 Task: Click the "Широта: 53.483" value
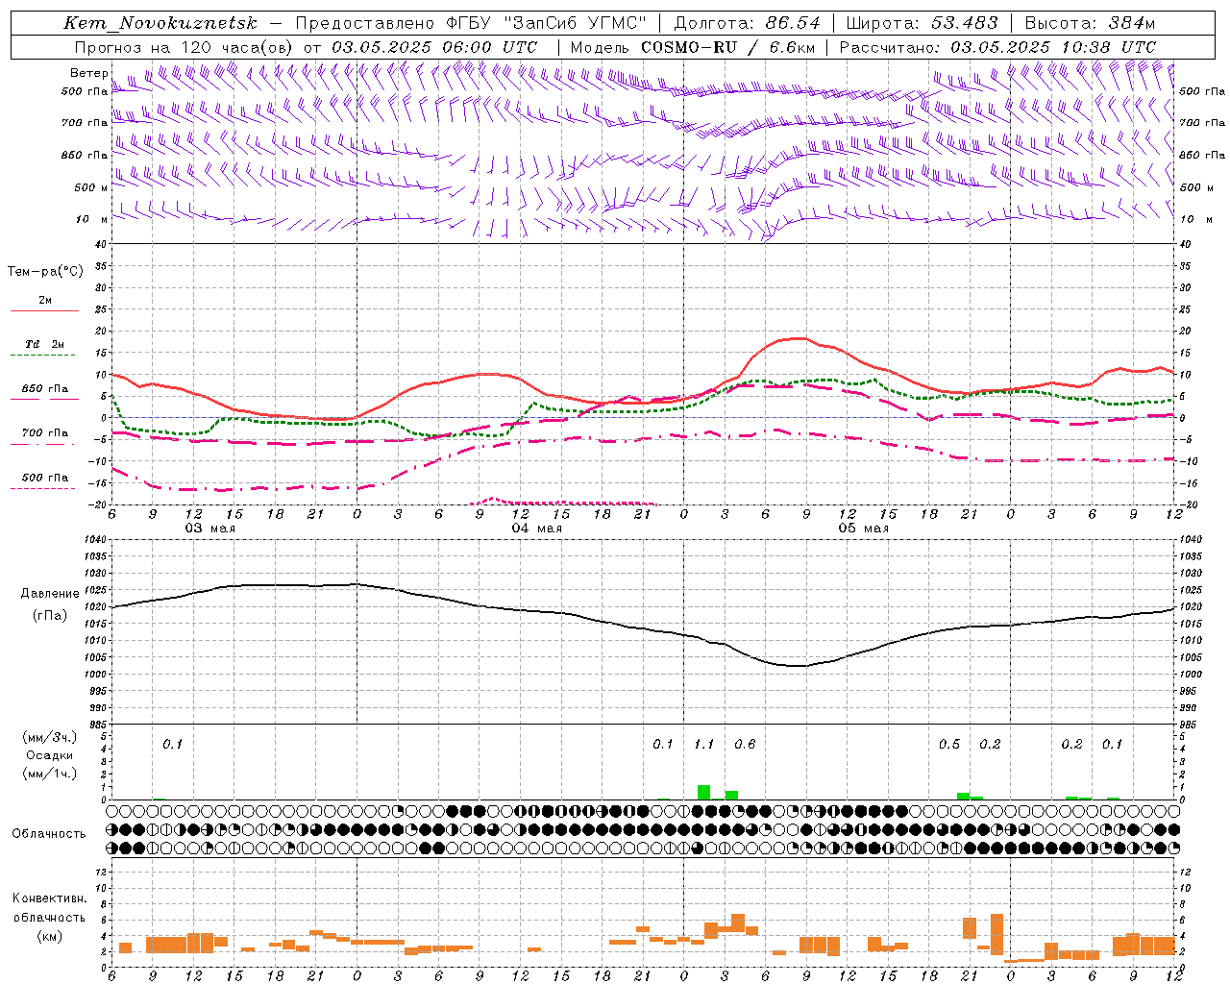[922, 23]
